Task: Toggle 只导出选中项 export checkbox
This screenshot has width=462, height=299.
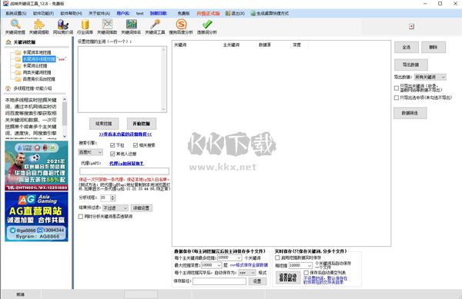Action: [397, 98]
